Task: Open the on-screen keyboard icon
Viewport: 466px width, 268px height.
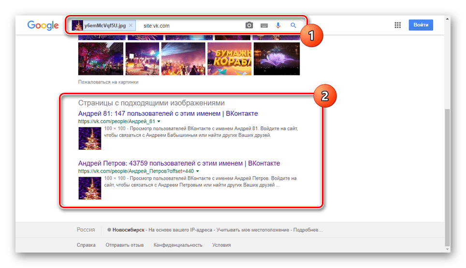Action: click(264, 26)
